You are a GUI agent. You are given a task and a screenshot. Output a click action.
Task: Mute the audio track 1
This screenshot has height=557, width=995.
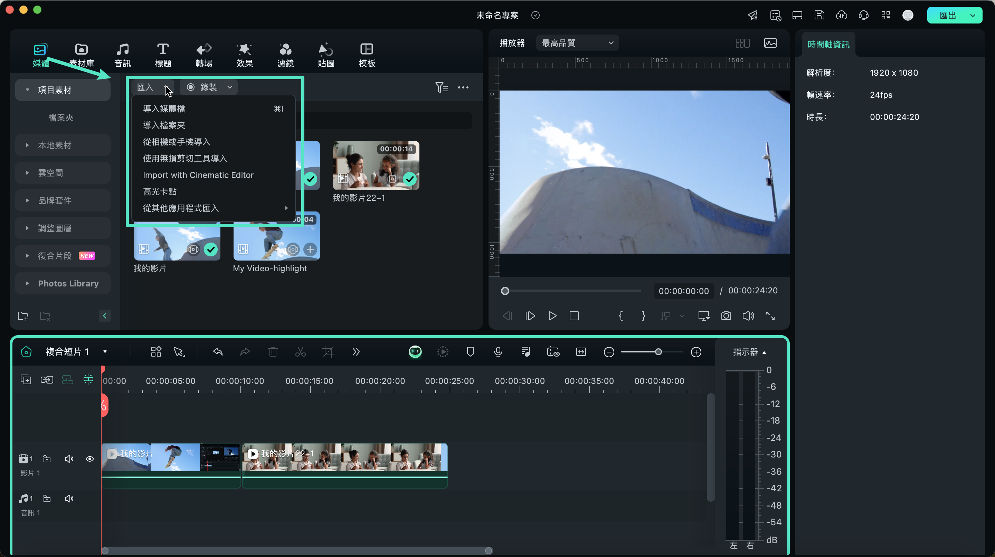(x=69, y=498)
